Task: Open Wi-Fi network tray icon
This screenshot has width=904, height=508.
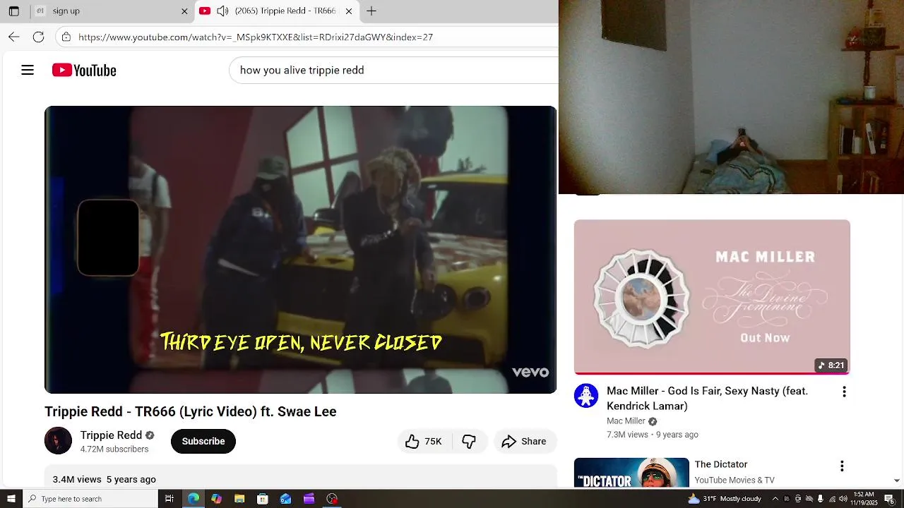Action: (x=833, y=499)
